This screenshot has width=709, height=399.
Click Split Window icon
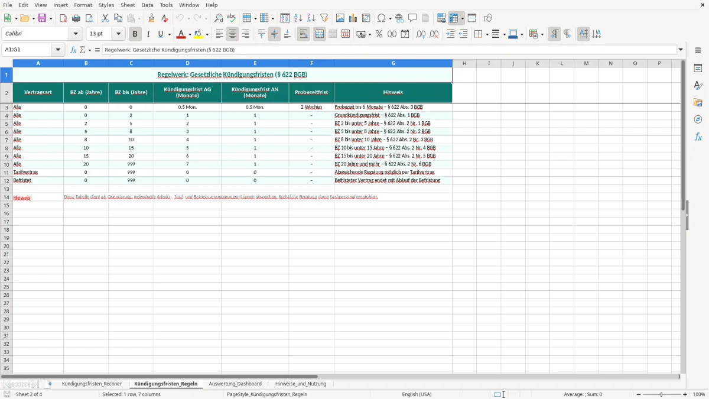(471, 18)
